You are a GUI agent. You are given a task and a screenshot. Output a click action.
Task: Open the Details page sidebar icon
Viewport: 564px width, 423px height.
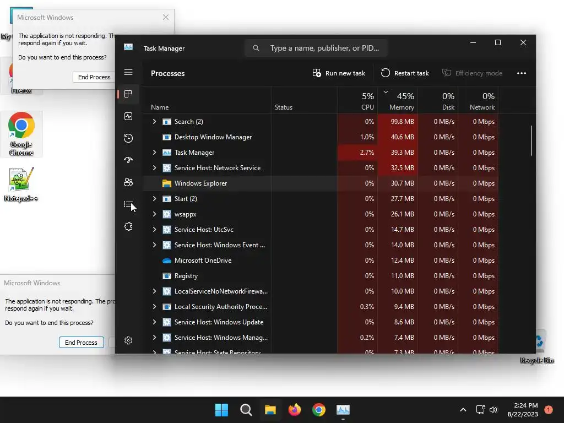128,204
